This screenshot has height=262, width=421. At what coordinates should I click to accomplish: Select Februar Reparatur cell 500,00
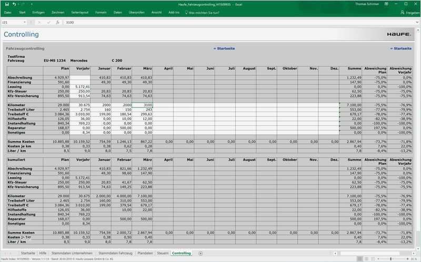(122, 128)
